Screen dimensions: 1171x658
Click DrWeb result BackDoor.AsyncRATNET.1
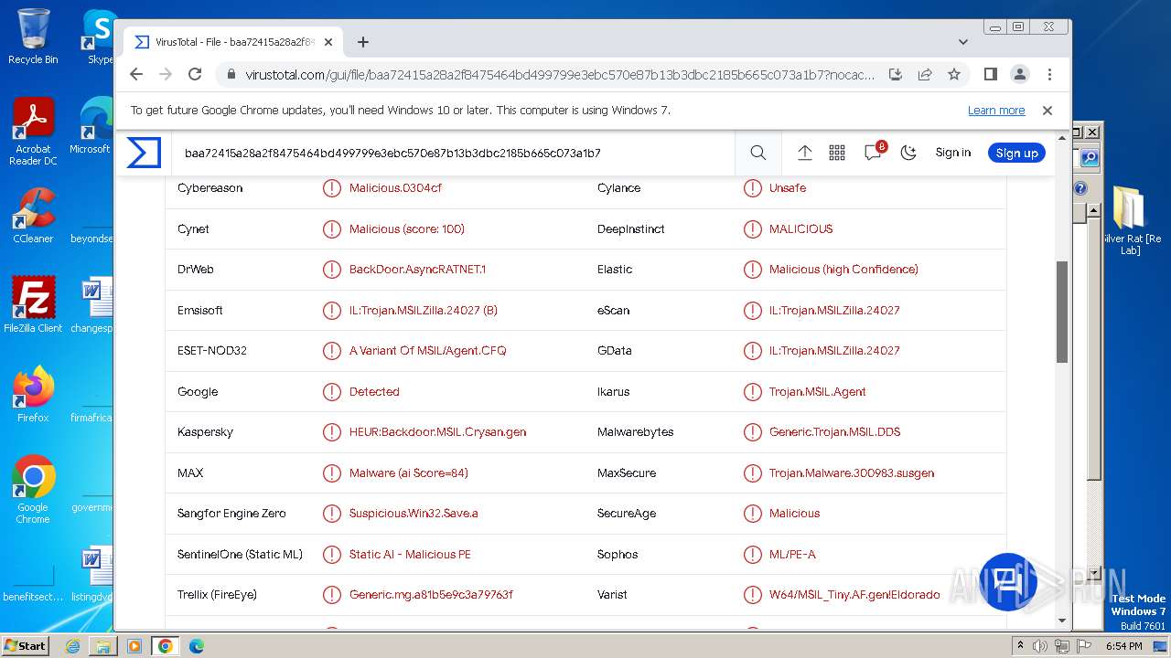point(417,270)
